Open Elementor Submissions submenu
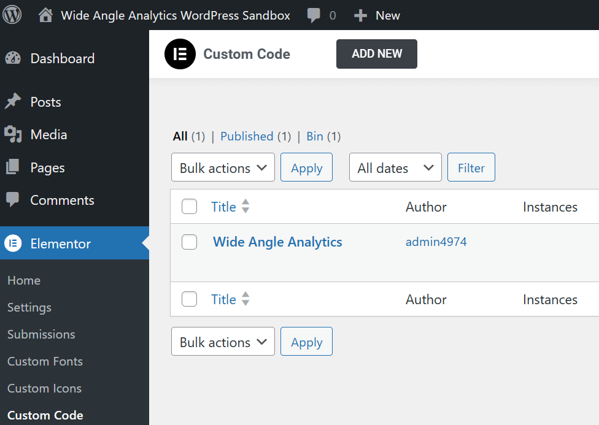The image size is (599, 425). tap(41, 334)
